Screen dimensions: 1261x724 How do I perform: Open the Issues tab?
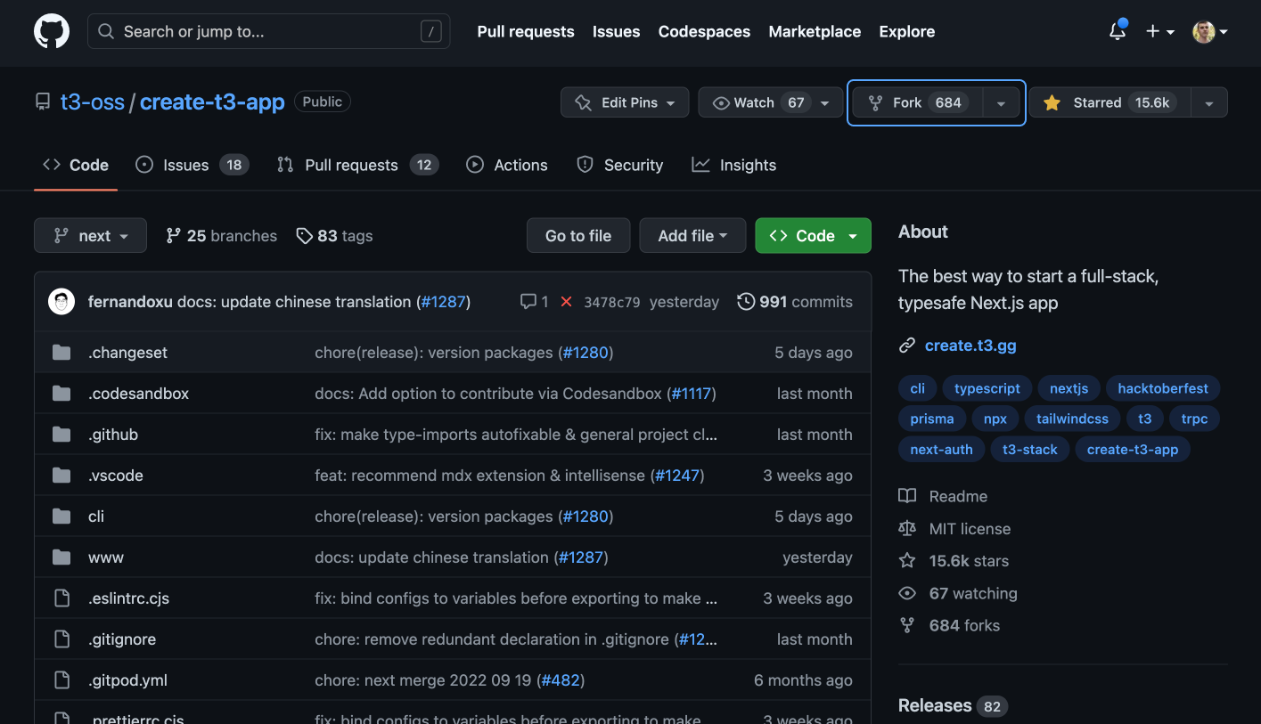192,165
